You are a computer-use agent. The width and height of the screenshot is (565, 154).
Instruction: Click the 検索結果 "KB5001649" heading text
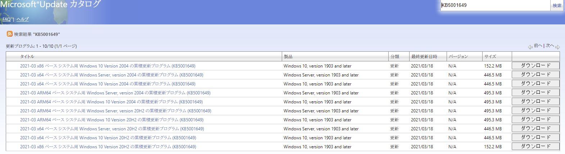(x=37, y=34)
